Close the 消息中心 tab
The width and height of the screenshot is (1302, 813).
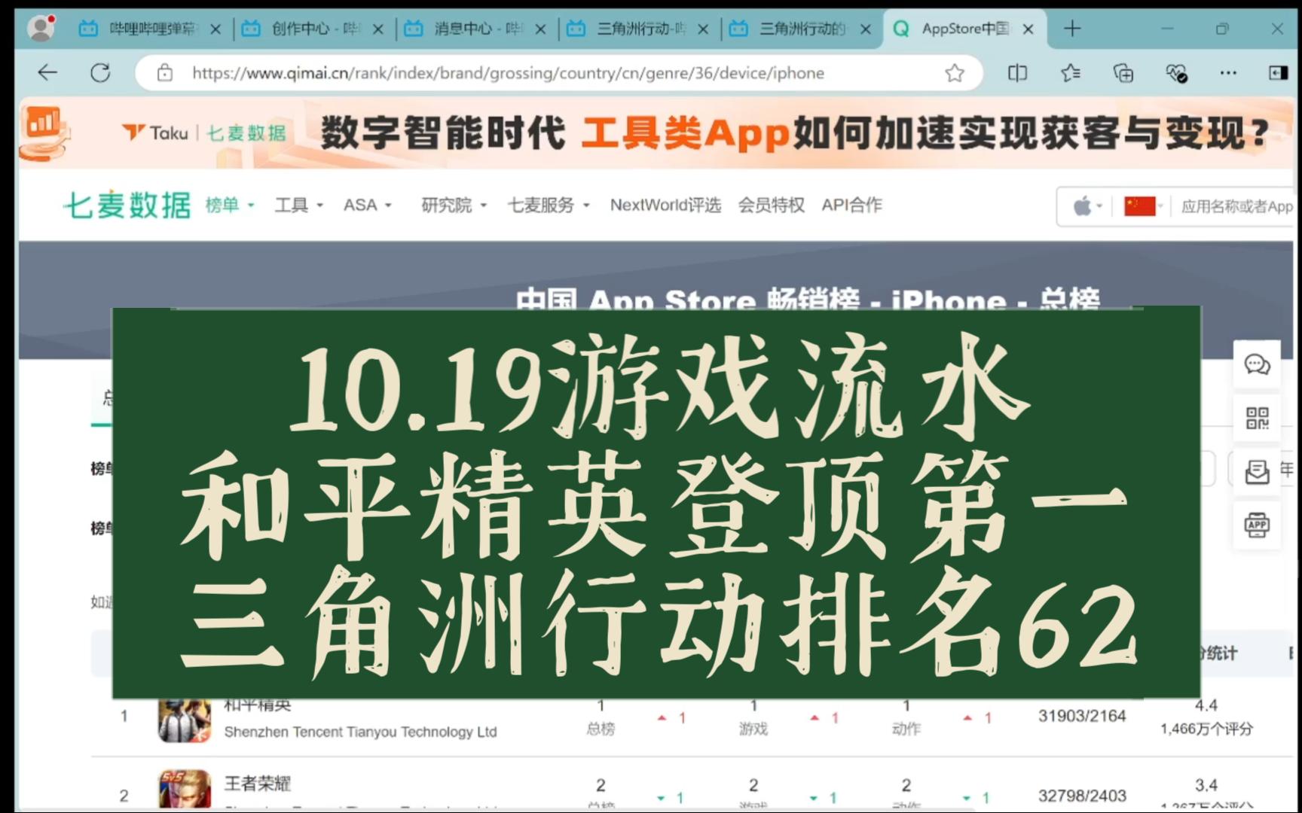540,29
